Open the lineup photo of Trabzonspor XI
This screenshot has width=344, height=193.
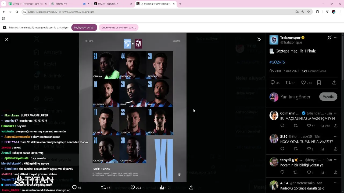click(x=133, y=107)
